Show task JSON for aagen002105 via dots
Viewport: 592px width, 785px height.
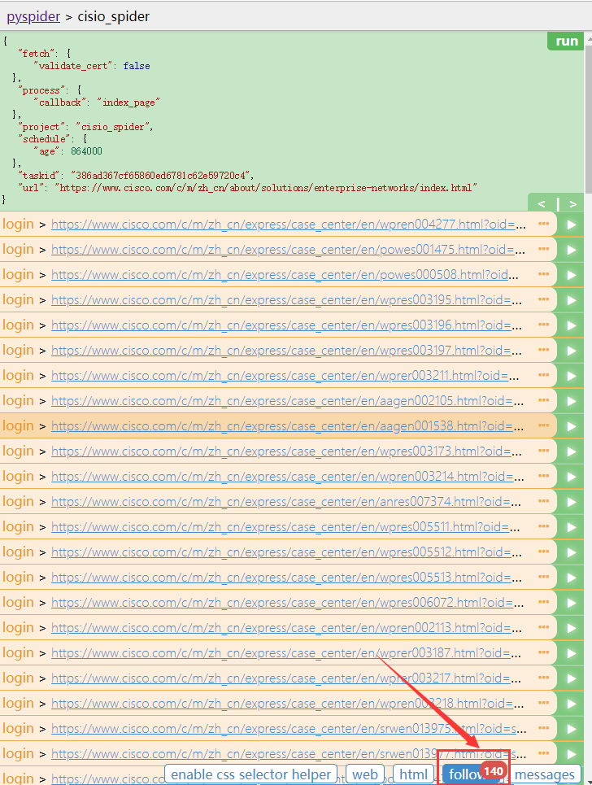point(543,400)
